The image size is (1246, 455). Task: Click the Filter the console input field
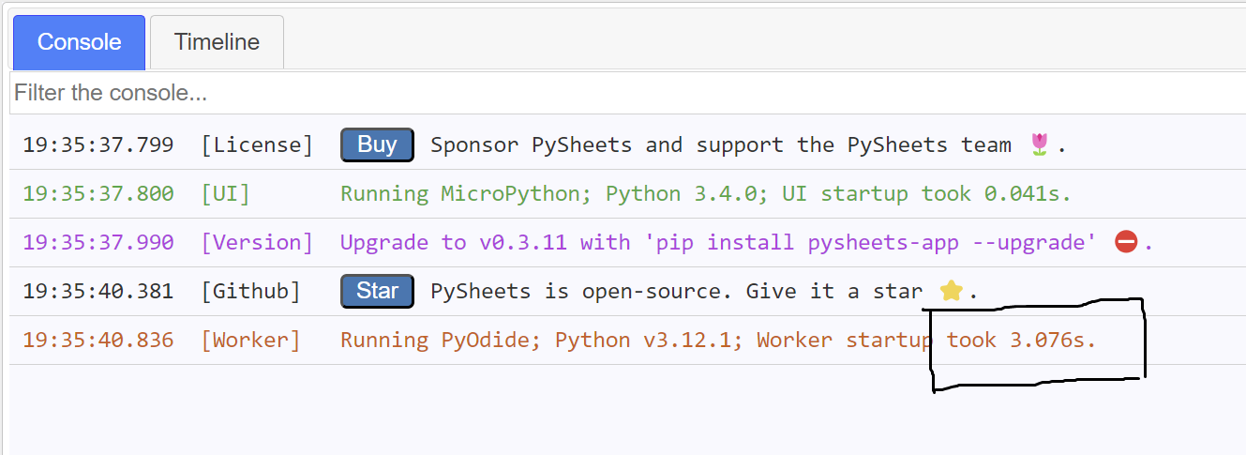(619, 93)
